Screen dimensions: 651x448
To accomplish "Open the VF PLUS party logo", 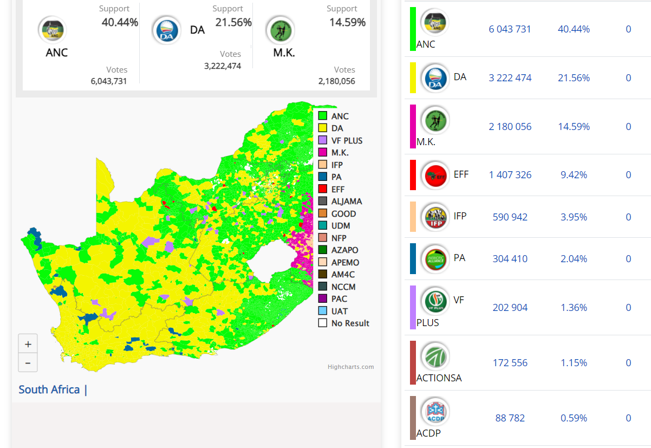I will click(435, 301).
